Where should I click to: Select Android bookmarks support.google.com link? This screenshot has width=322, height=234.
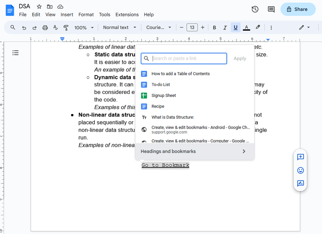(195, 130)
